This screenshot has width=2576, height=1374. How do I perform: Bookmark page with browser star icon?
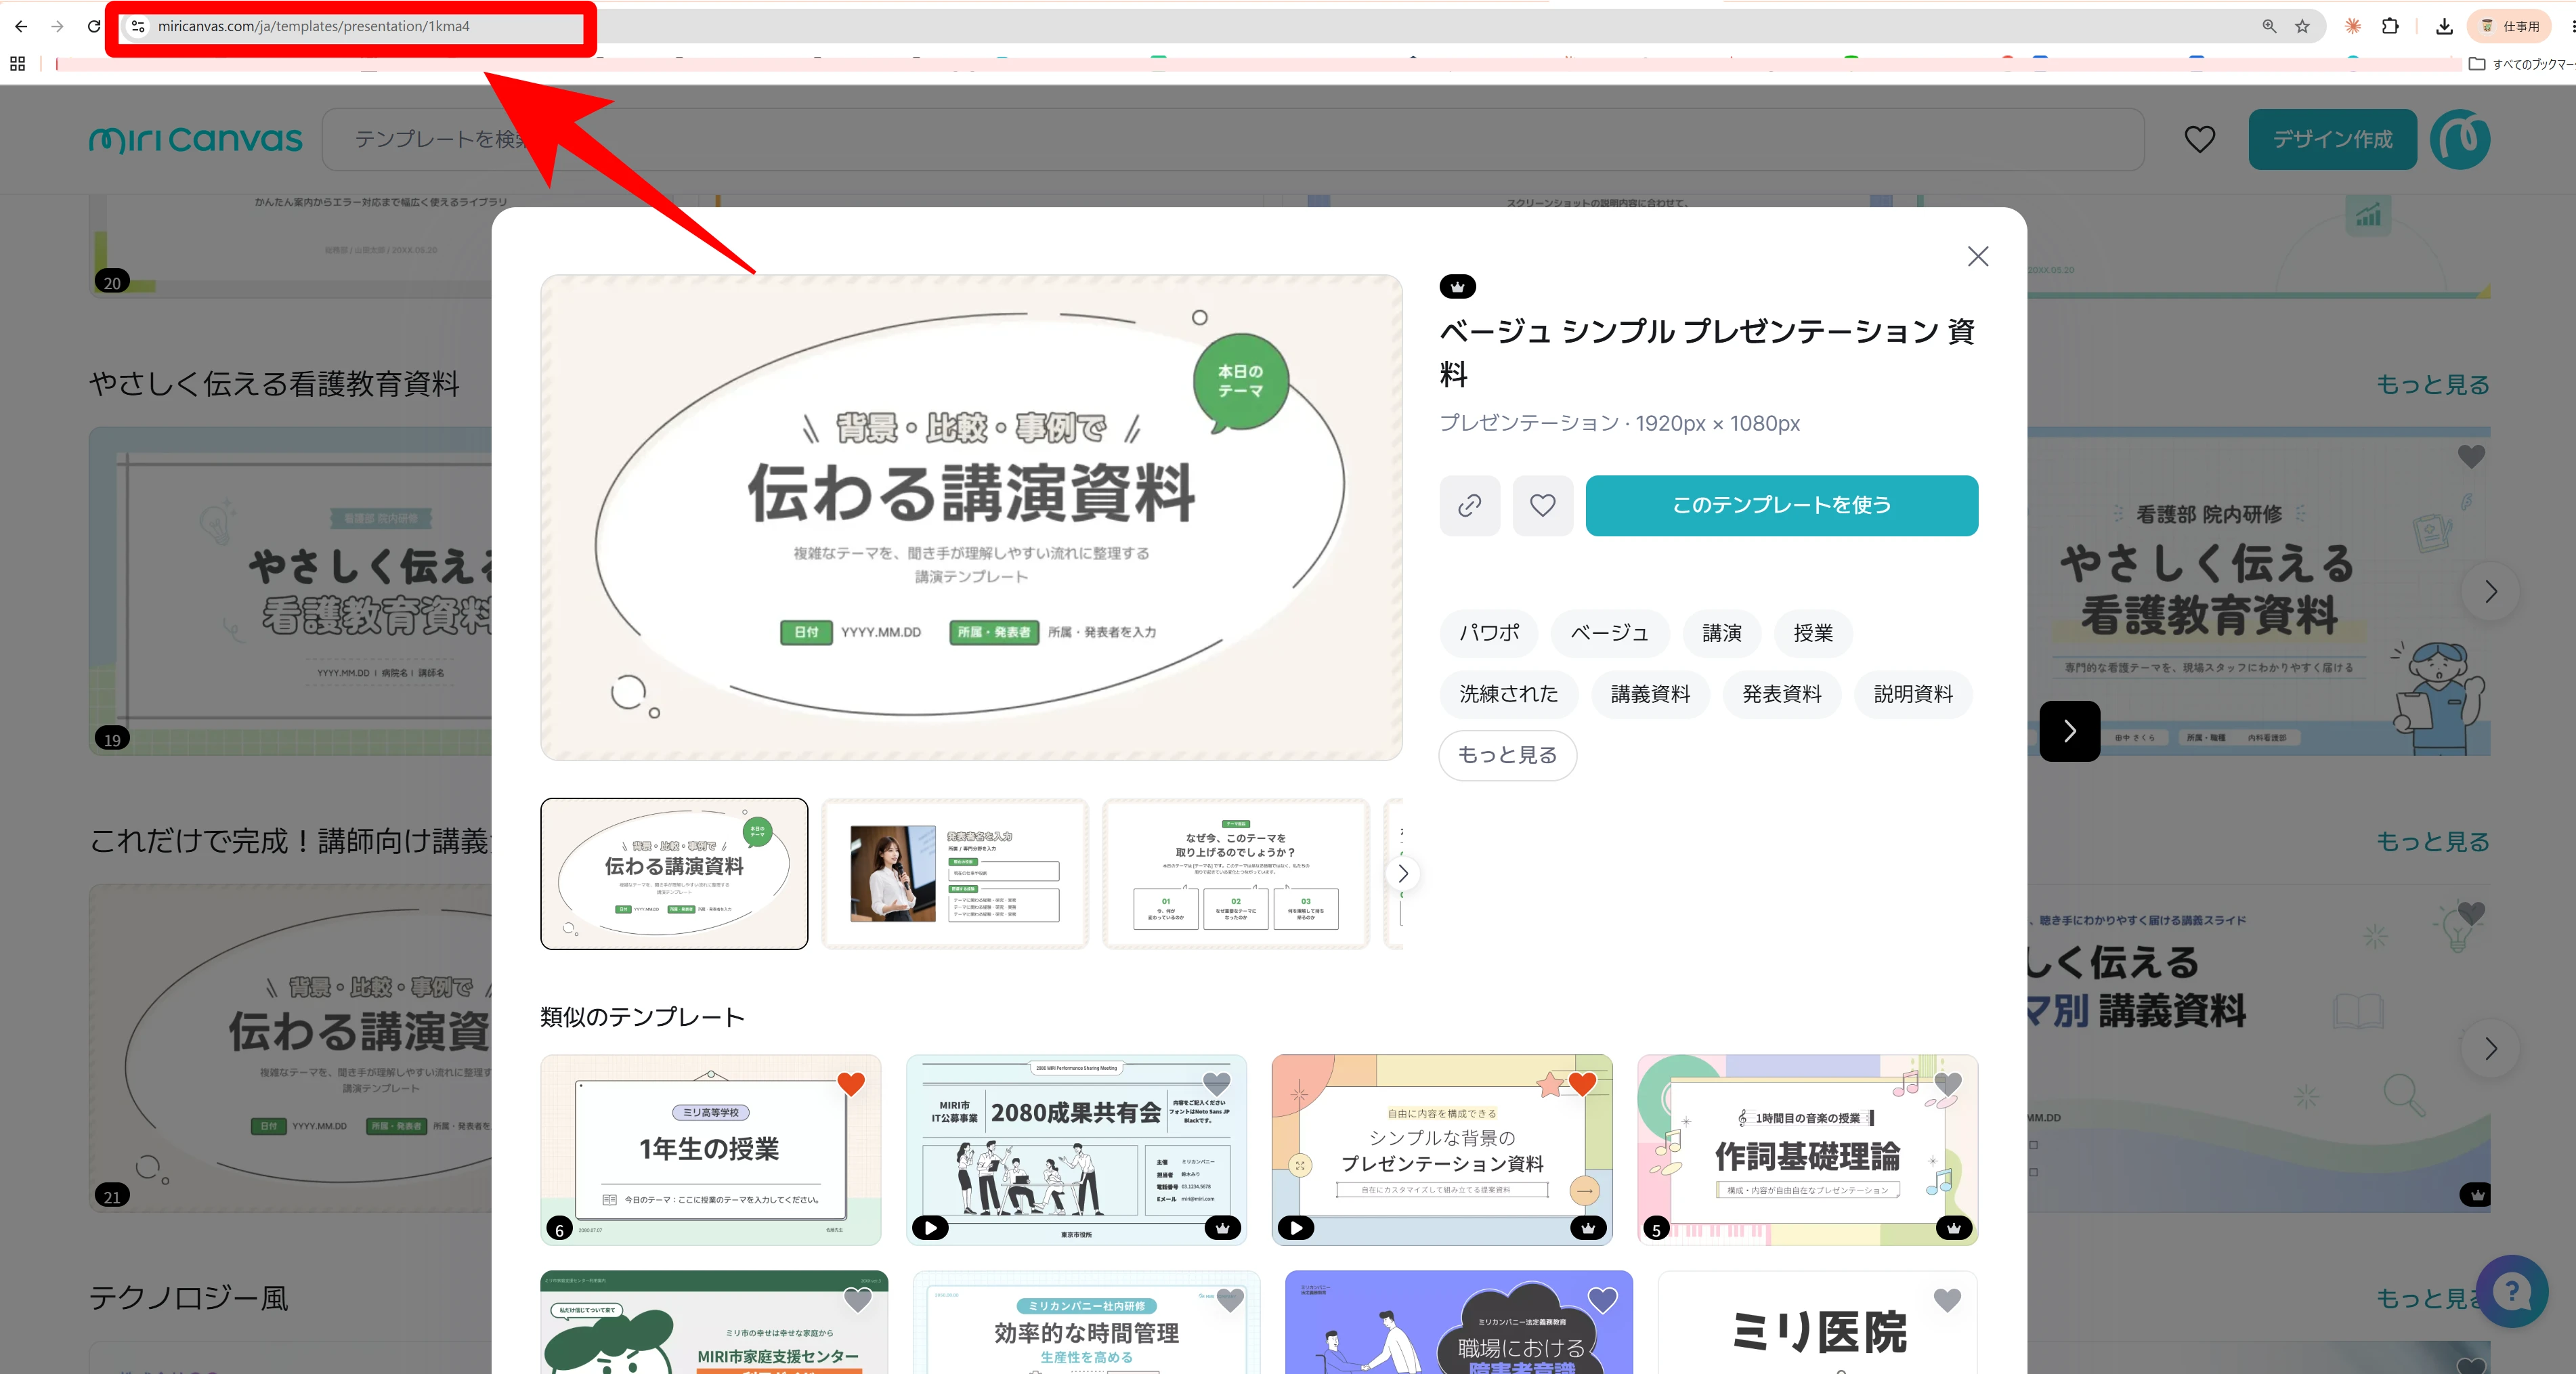click(2302, 26)
